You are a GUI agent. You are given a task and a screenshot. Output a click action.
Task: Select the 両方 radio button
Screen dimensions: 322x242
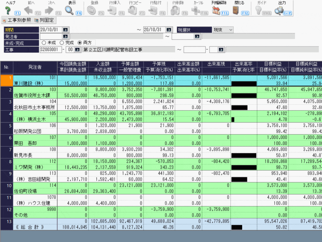coord(79,43)
